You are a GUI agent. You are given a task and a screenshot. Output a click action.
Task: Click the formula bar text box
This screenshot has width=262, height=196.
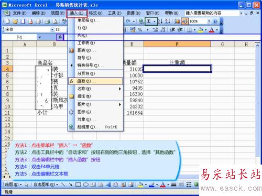coord(162,37)
